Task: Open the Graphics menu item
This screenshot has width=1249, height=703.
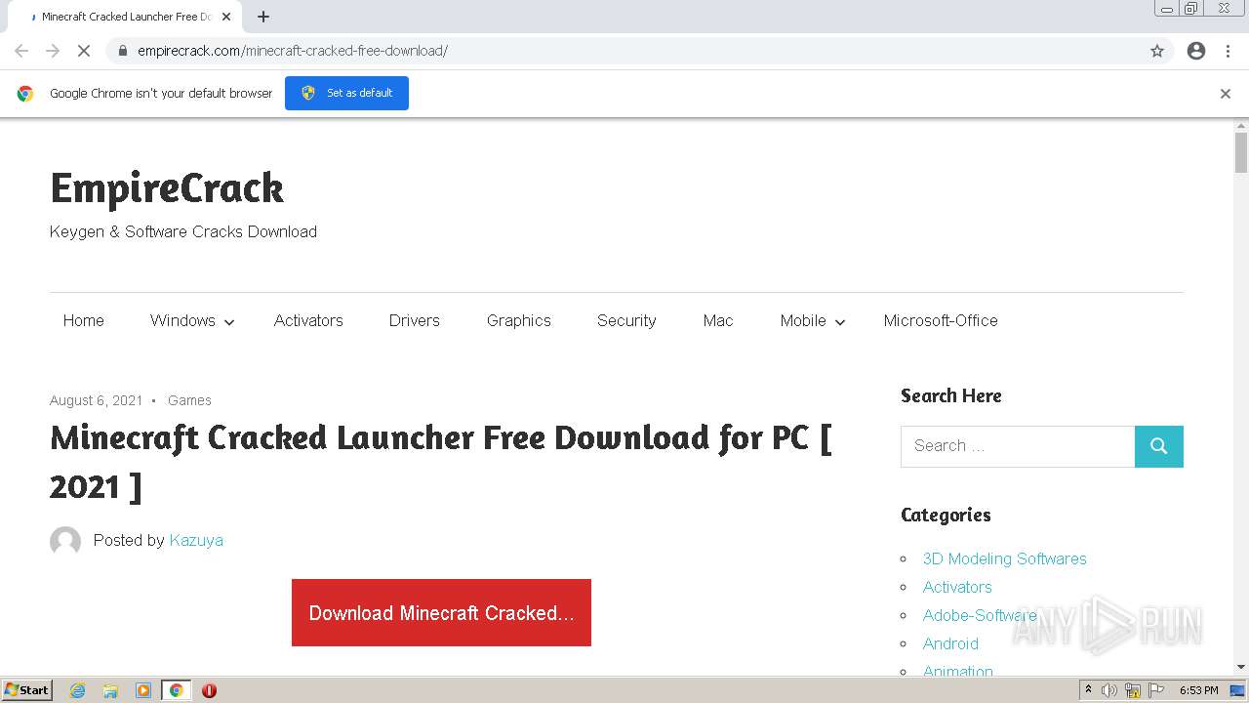Action: click(x=519, y=320)
